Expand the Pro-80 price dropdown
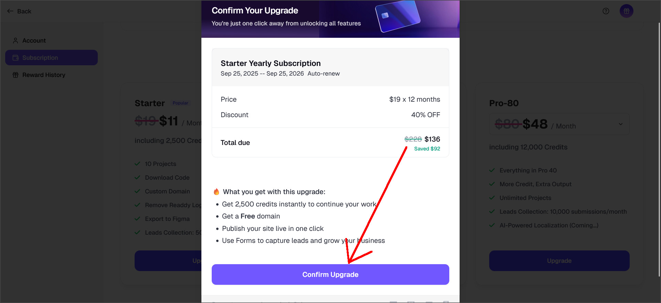Screen dimensions: 661x303 click(x=620, y=124)
